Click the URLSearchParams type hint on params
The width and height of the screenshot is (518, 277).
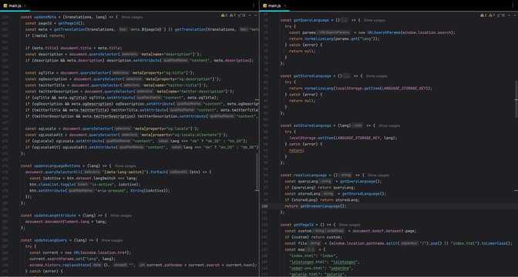click(334, 32)
